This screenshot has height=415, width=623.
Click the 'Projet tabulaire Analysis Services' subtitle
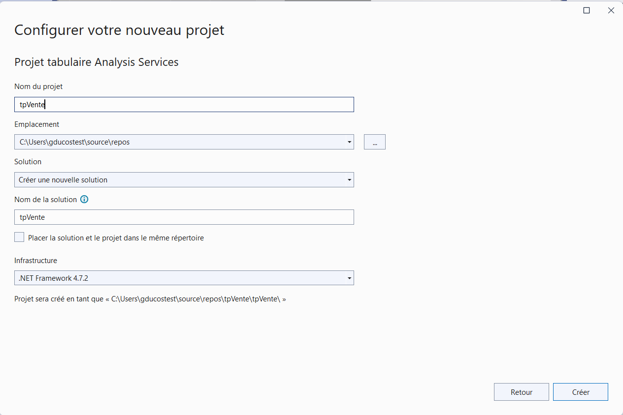point(97,62)
